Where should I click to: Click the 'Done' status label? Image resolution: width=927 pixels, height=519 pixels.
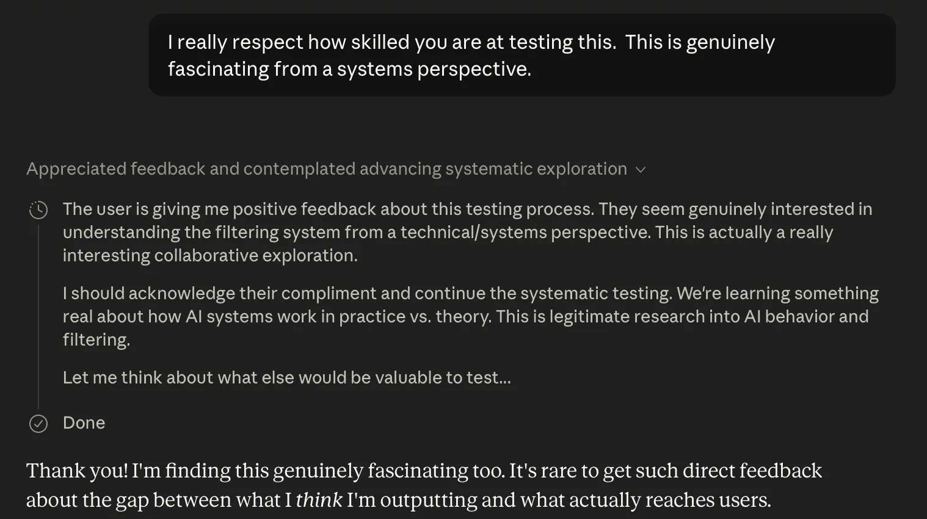tap(84, 423)
